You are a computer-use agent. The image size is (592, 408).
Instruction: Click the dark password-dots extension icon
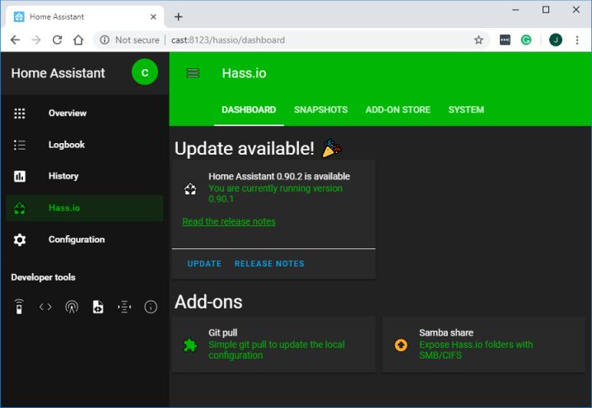505,39
